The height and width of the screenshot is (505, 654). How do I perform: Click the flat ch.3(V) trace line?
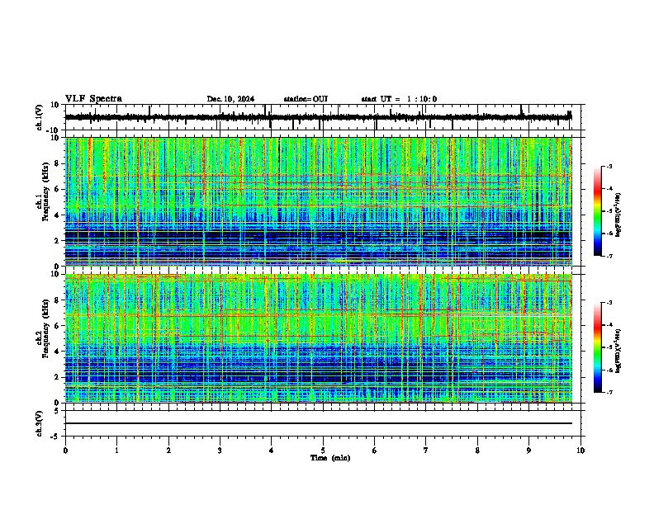pos(319,423)
